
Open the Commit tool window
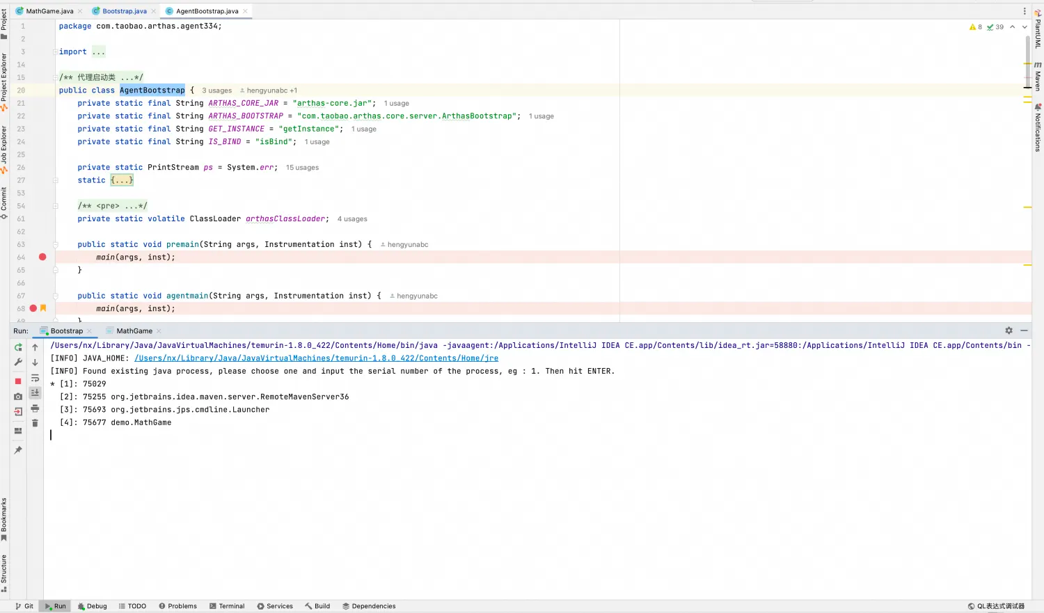pos(4,203)
